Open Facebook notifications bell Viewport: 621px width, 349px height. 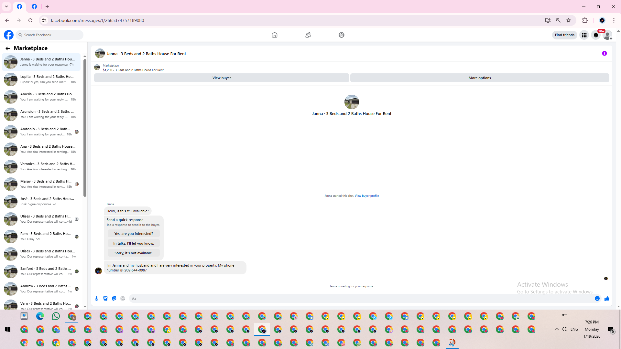pos(596,35)
